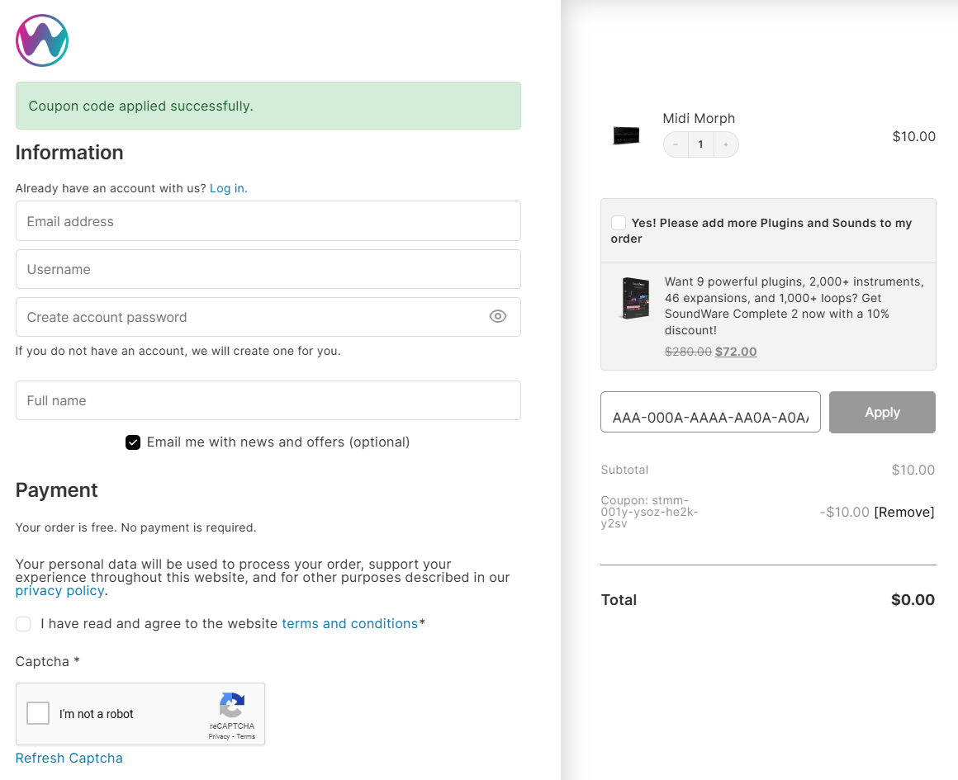Click the Midi Morph product name
The image size is (958, 780).
(x=699, y=119)
